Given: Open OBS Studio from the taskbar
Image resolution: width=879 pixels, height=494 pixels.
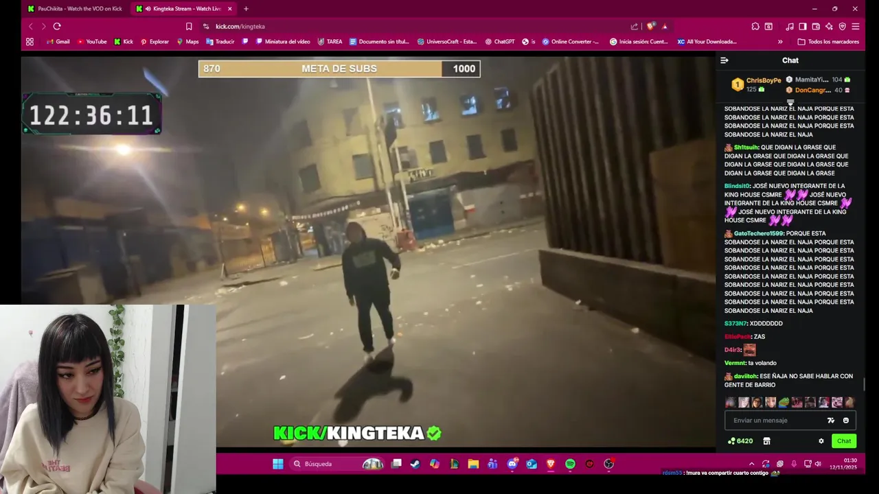Looking at the screenshot, I should pos(608,464).
